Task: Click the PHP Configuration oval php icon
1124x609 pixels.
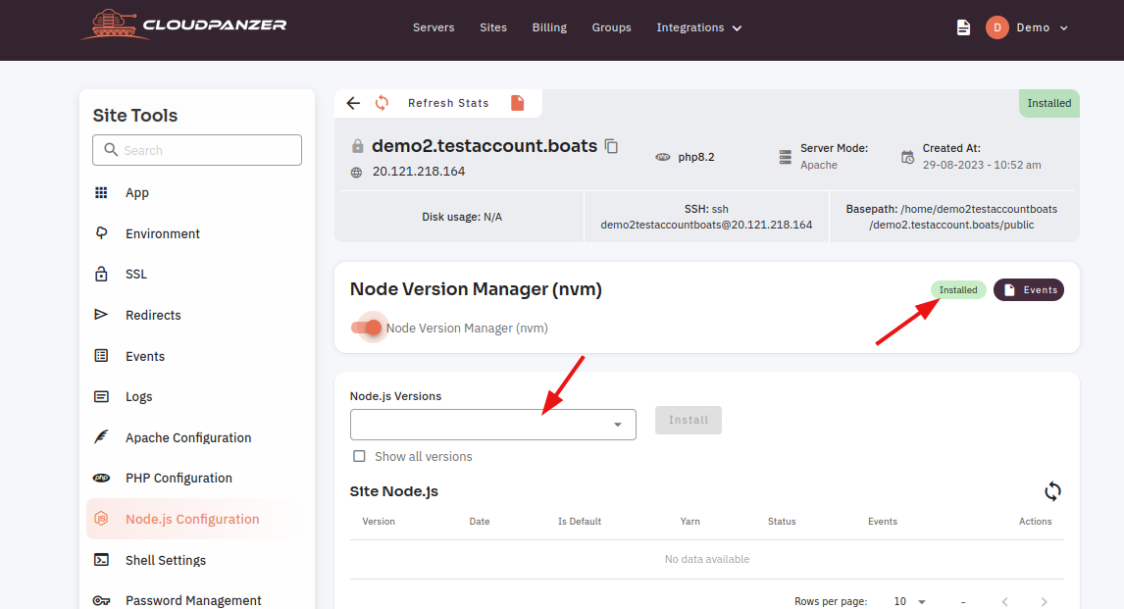Action: (101, 478)
